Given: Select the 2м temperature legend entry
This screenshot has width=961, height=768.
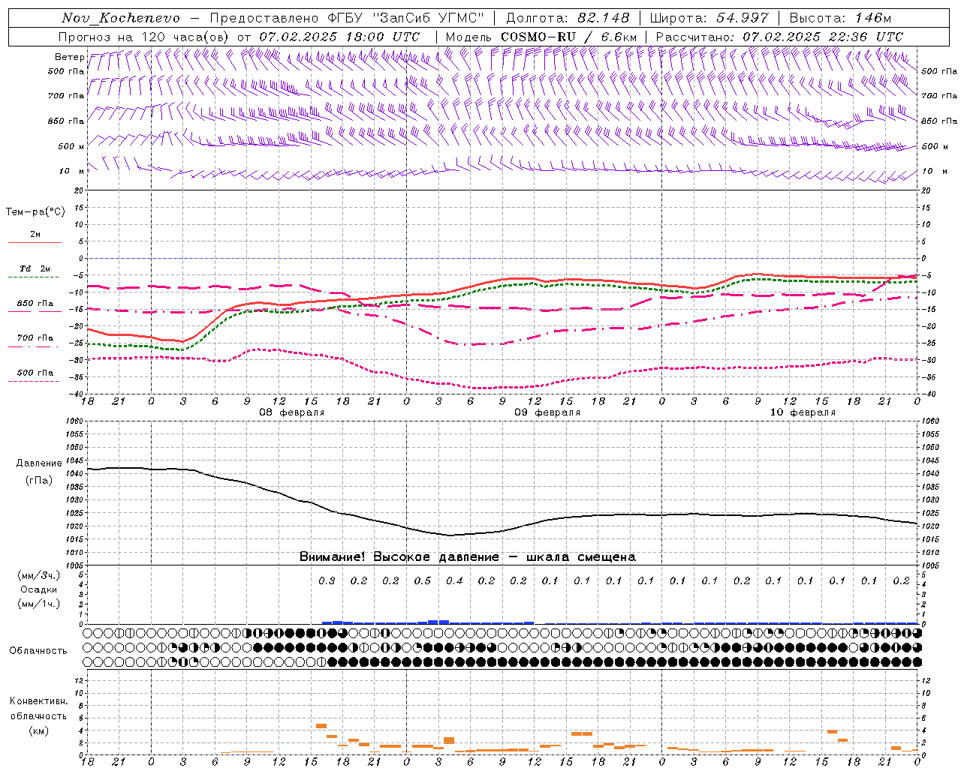Looking at the screenshot, I should [35, 234].
